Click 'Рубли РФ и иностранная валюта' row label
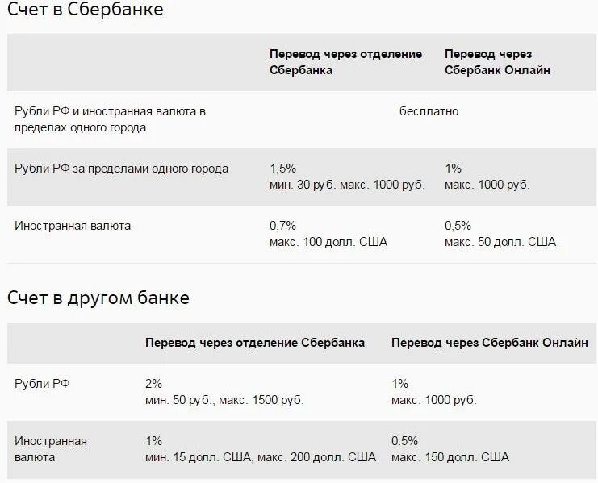 click(x=110, y=111)
